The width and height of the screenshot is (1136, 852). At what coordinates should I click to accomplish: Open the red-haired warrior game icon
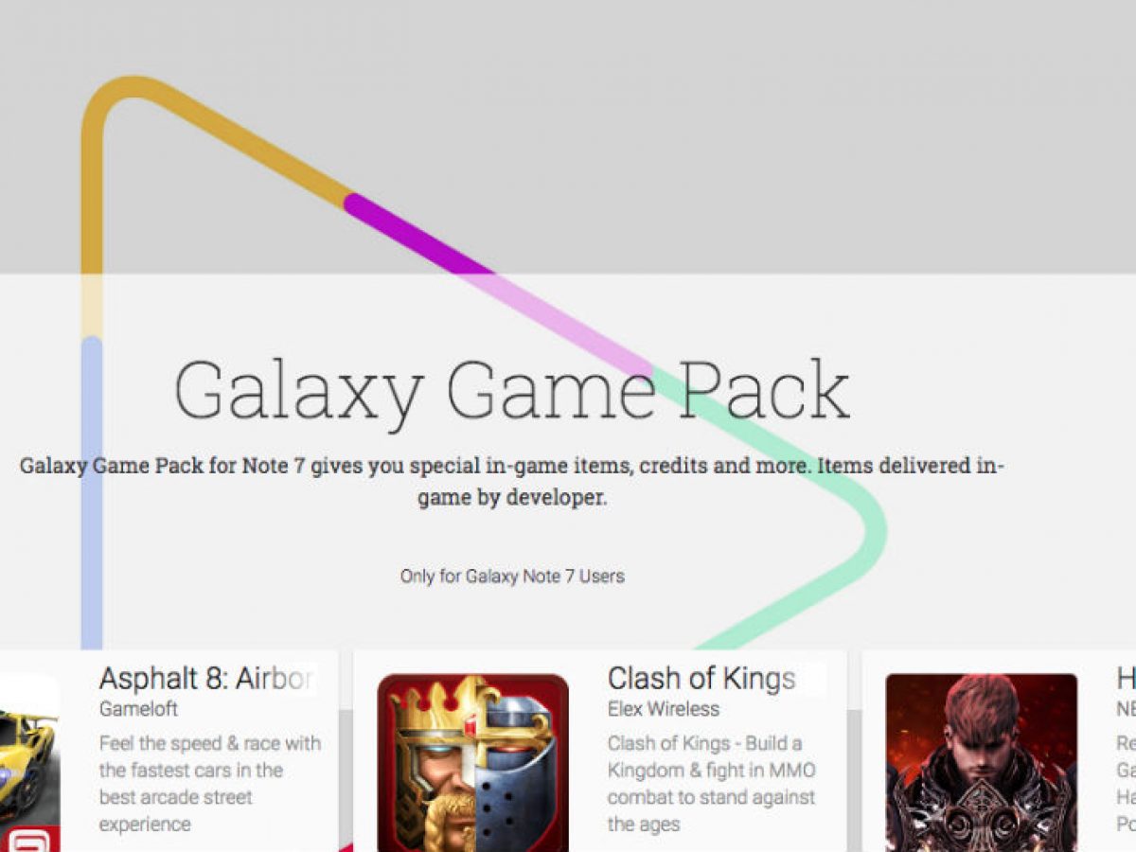(982, 763)
